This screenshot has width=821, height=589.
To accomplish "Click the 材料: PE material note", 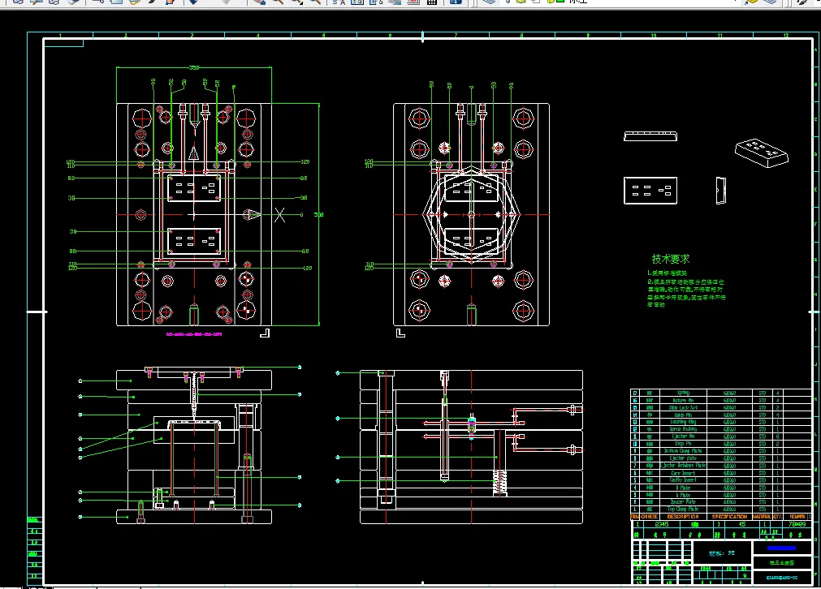I will [722, 553].
